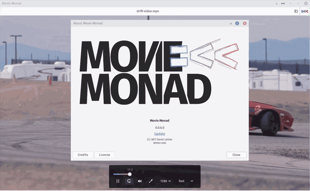The height and width of the screenshot is (191, 310).
Task: Shade the main window with titlebar triangle icon
Action: [277, 3]
